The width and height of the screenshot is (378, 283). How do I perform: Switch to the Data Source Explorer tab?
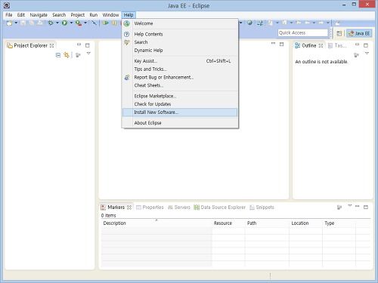[220, 208]
